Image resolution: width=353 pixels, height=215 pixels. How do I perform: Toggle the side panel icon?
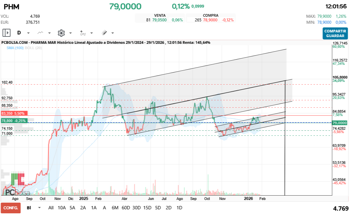point(7,33)
